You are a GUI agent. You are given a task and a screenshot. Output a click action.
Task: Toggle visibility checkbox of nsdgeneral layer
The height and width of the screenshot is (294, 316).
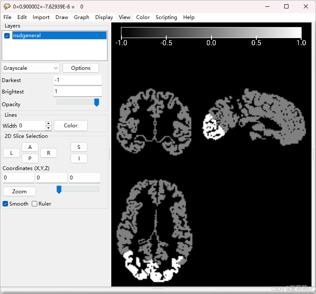[7, 36]
